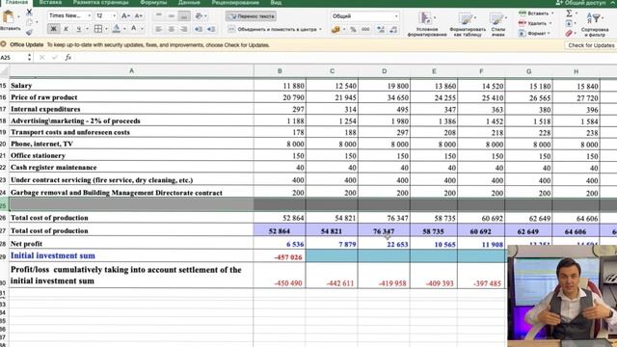Apply percent style format

pyautogui.click(x=353, y=30)
